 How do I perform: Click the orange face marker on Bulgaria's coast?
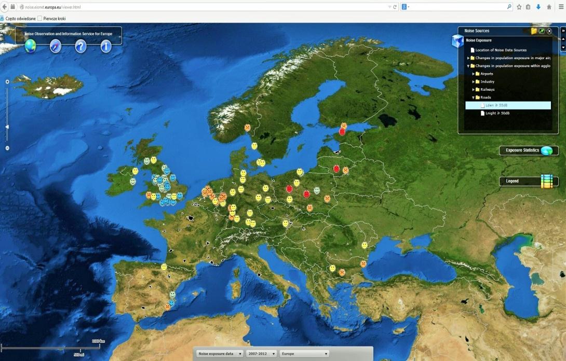(x=363, y=263)
